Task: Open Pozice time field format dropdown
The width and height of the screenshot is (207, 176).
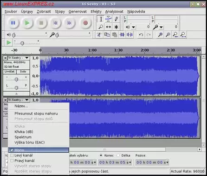Action: tap(167, 162)
